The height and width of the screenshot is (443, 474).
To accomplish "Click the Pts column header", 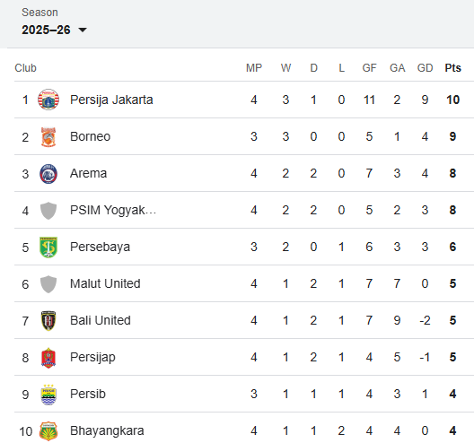I will (452, 68).
